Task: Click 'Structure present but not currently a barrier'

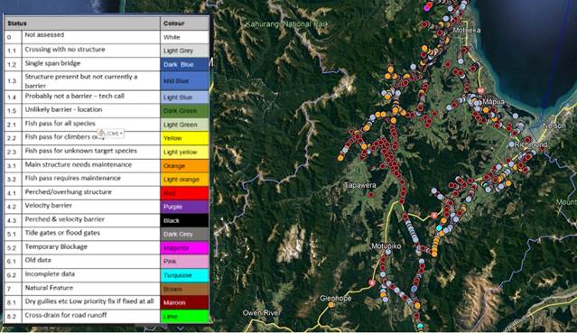Action: tap(81, 81)
